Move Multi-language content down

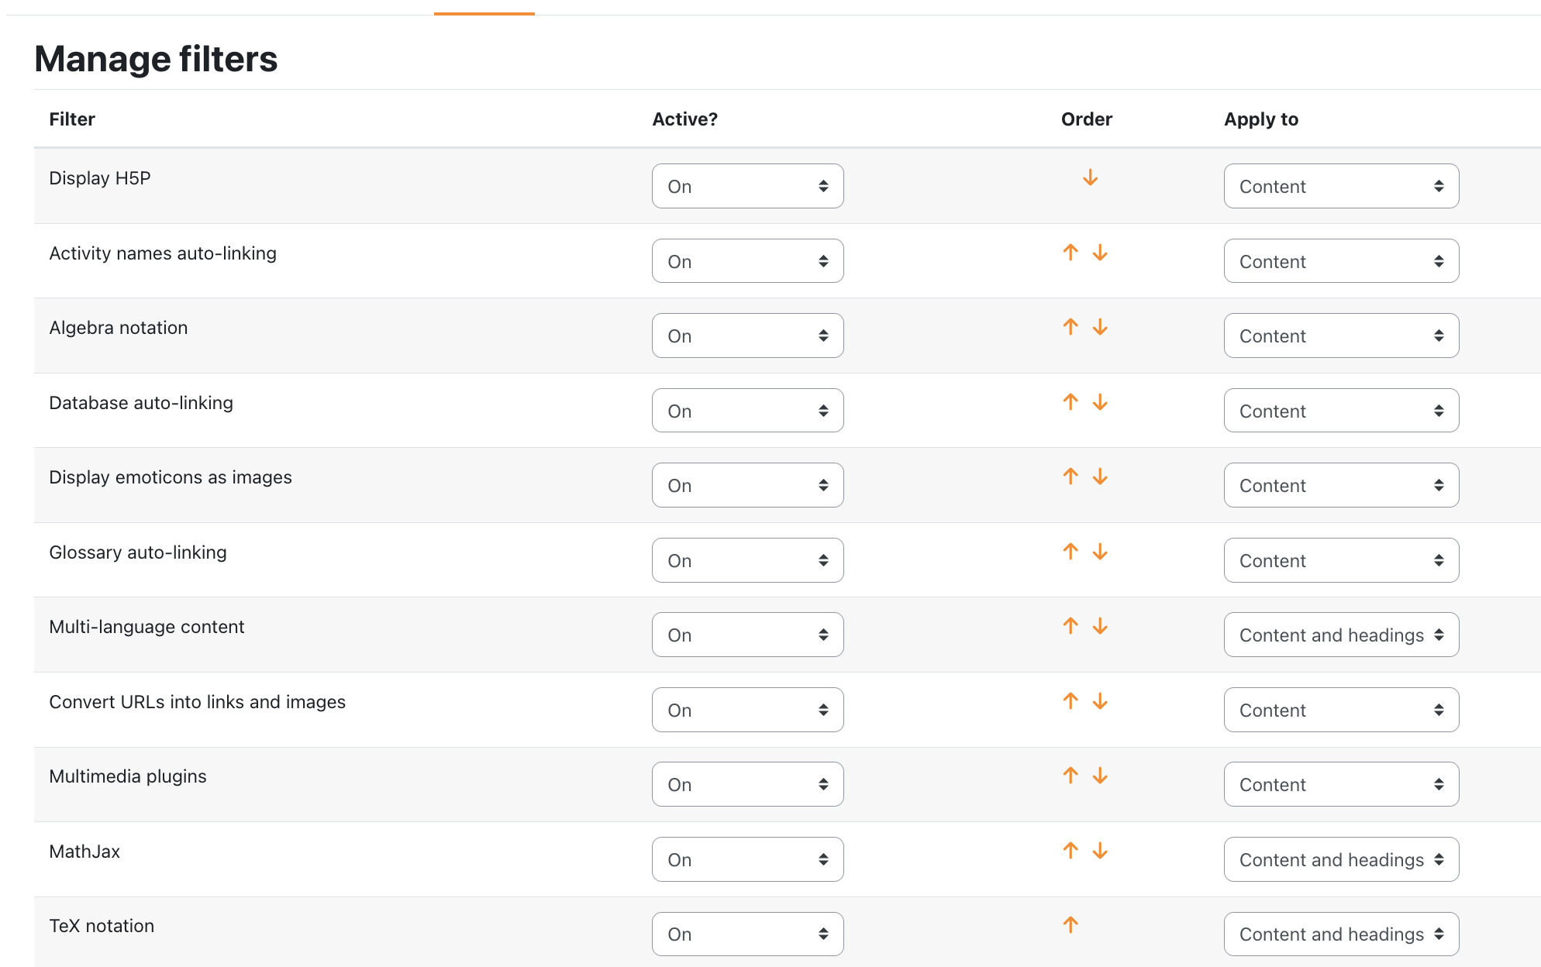pyautogui.click(x=1100, y=626)
